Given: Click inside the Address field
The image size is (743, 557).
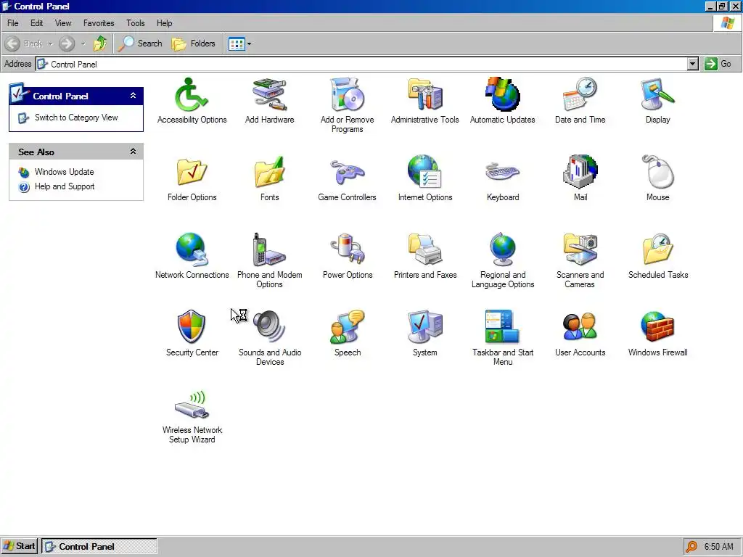Looking at the screenshot, I should pos(362,64).
